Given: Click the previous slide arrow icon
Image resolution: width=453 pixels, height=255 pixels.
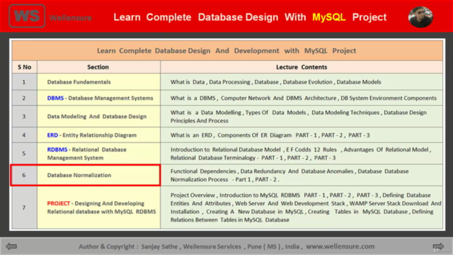Looking at the screenshot, I should 11,246.
